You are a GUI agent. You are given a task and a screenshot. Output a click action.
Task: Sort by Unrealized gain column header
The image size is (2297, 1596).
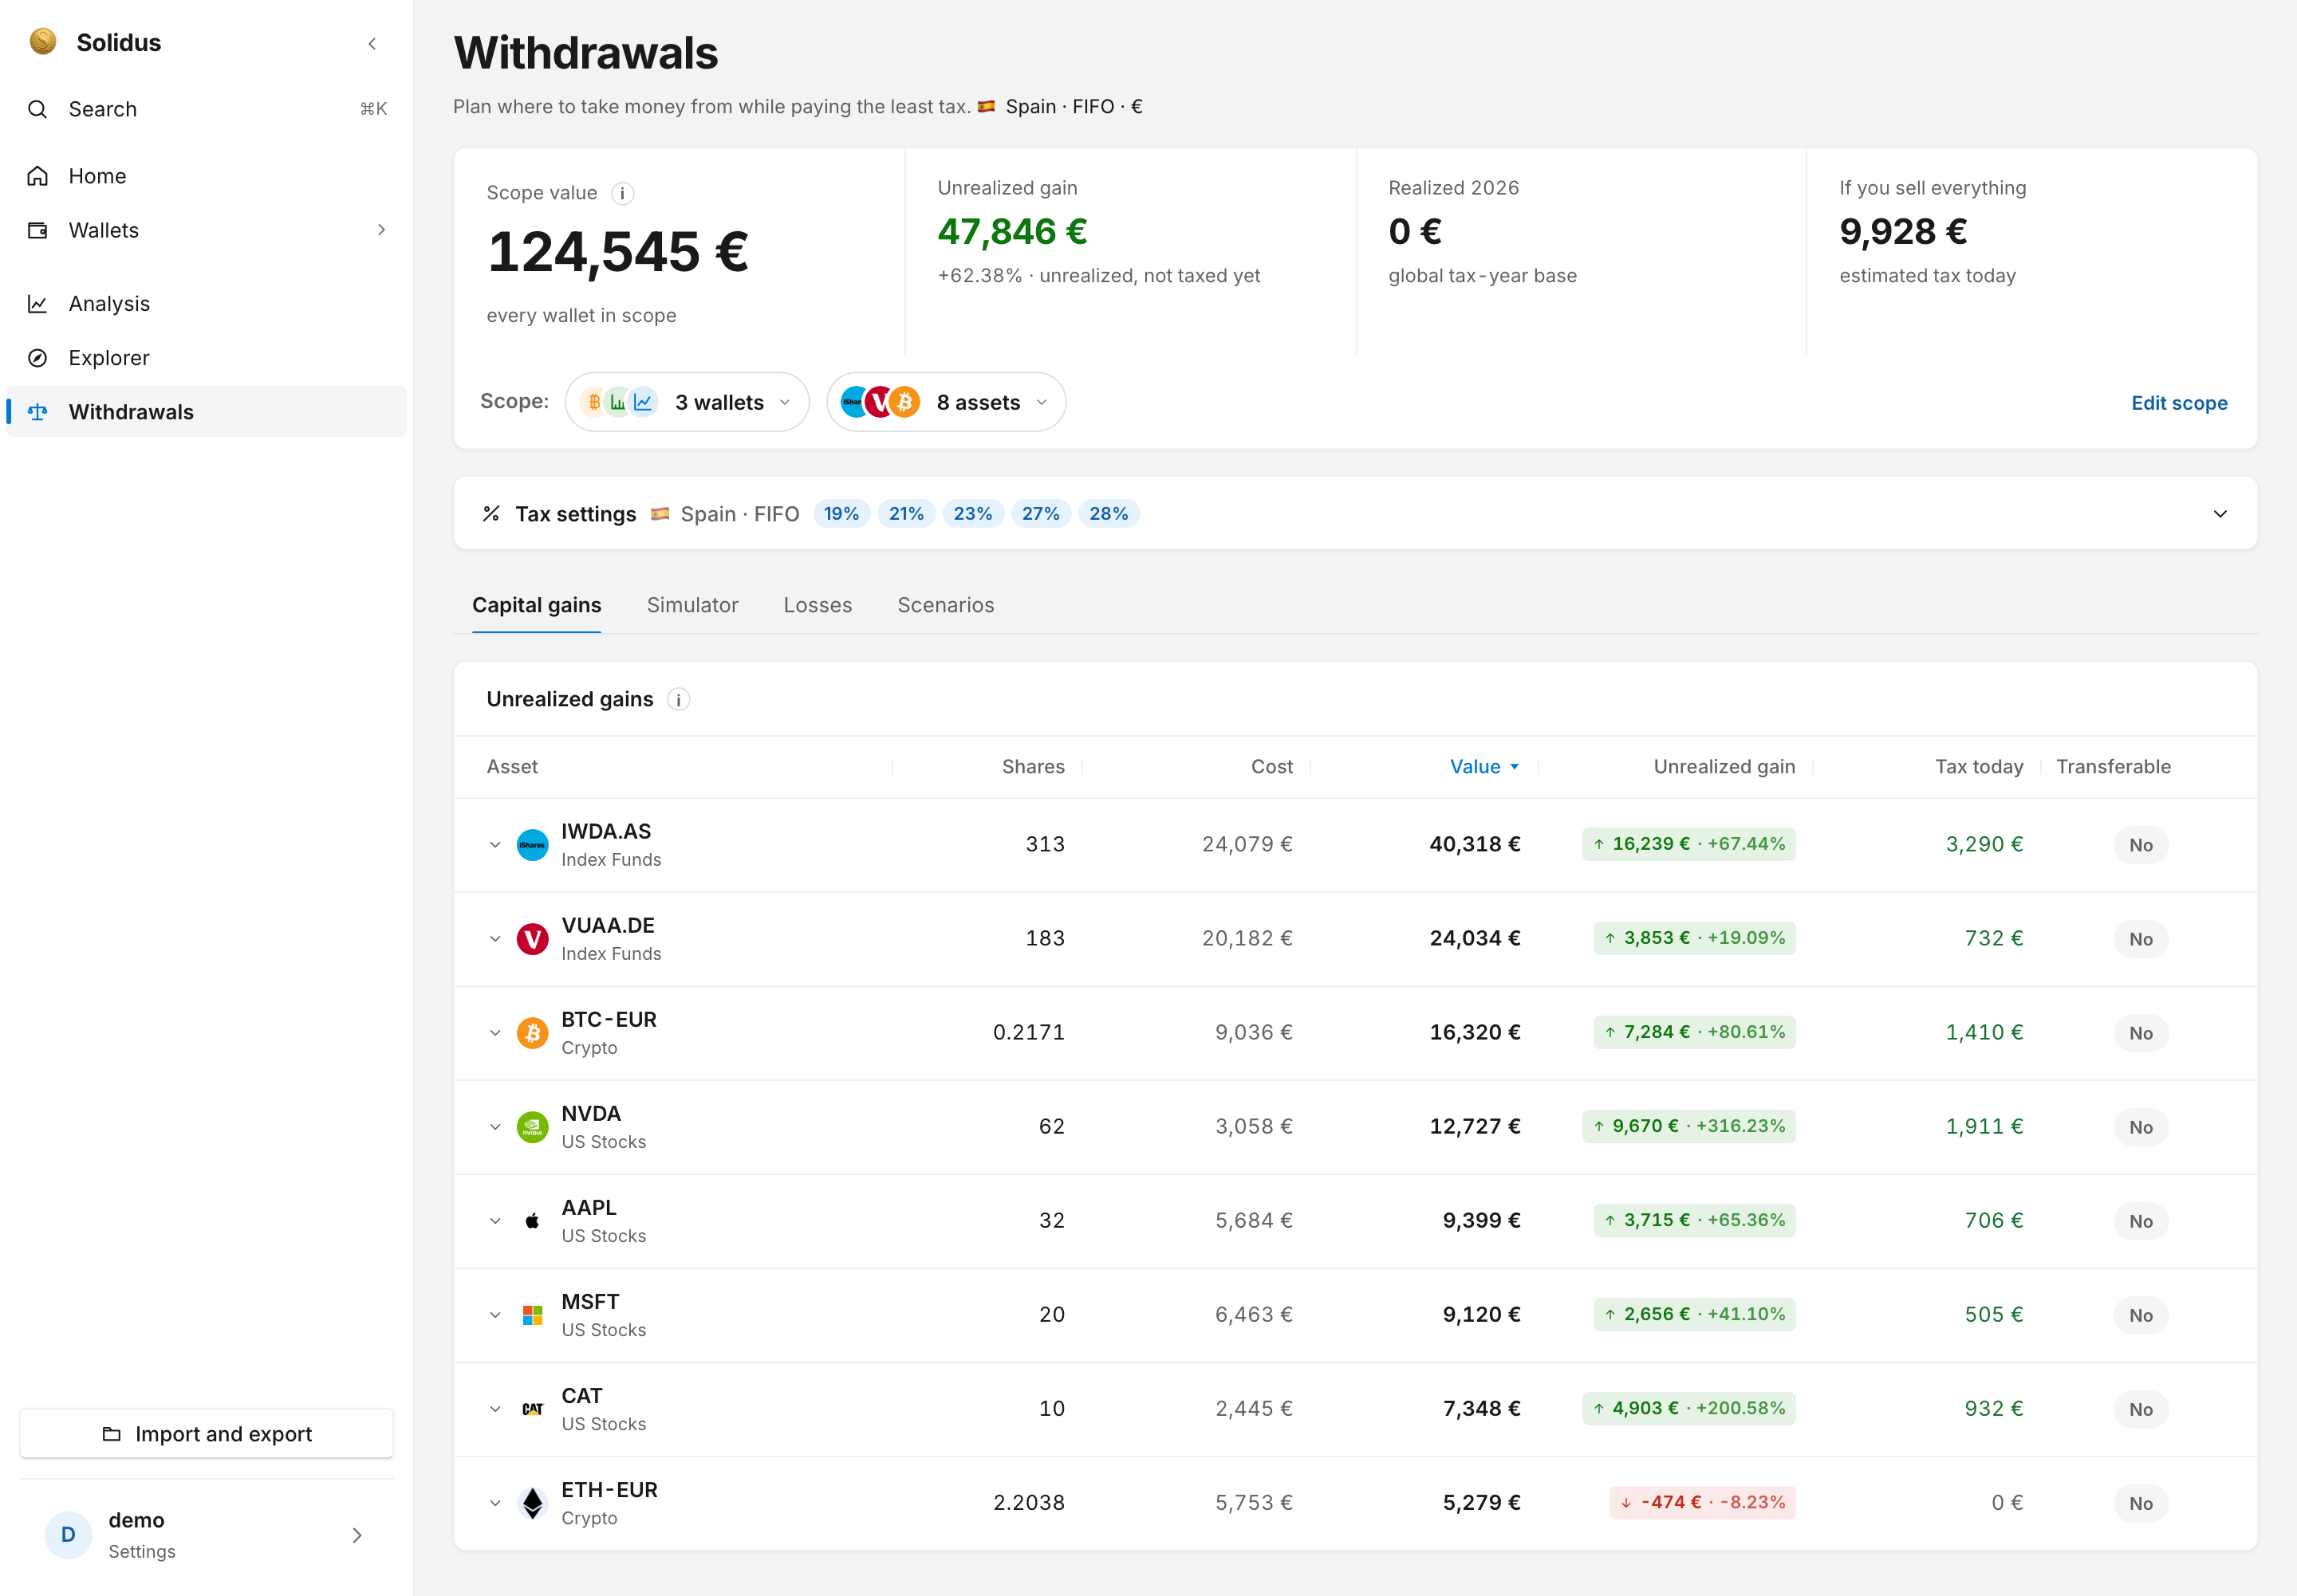tap(1724, 767)
